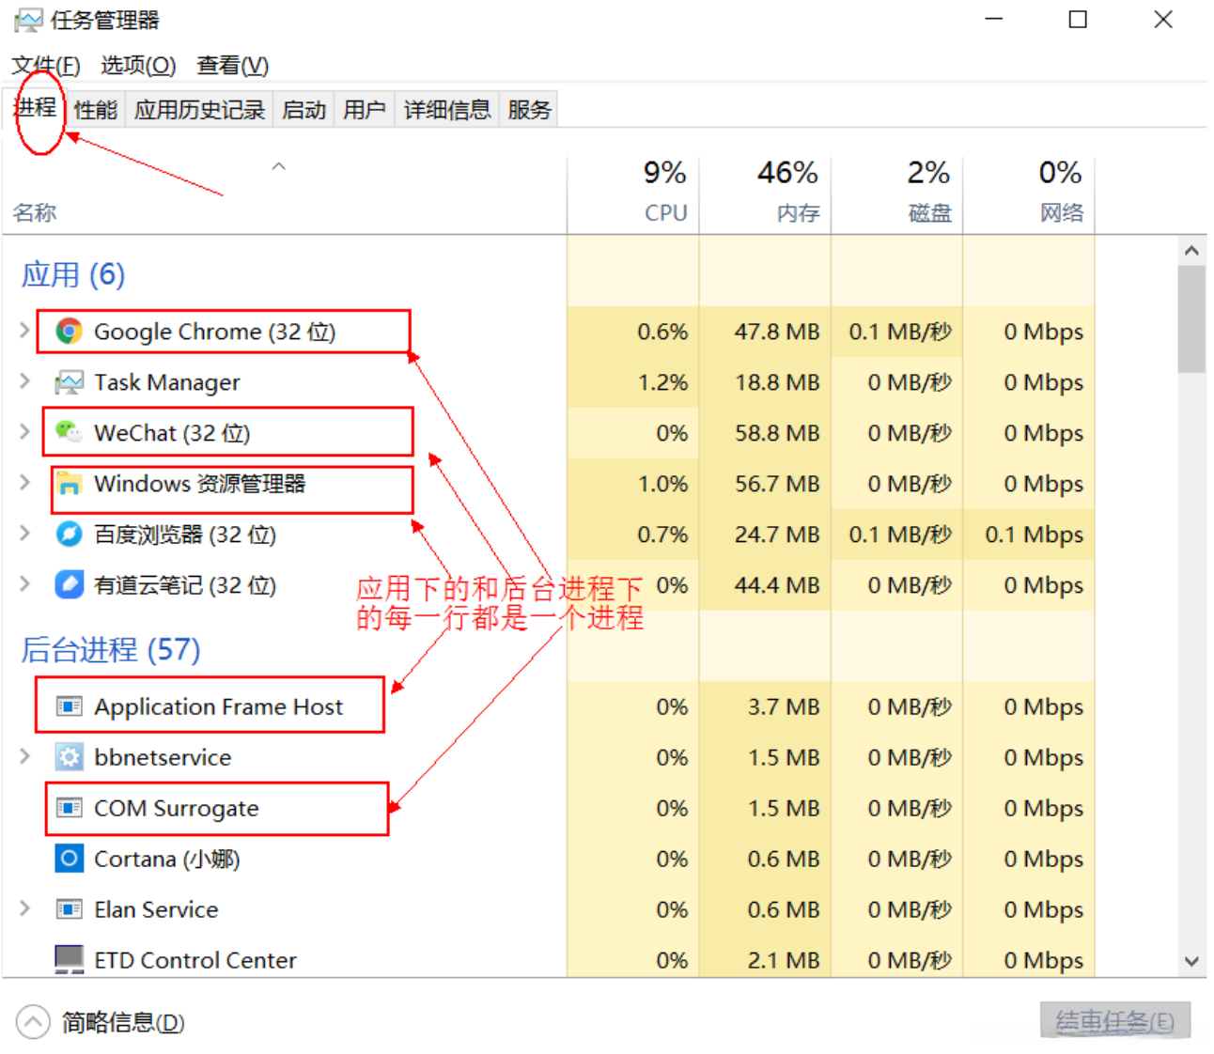Click the Application Frame Host icon
Viewport: 1214px width, 1054px height.
pos(68,705)
